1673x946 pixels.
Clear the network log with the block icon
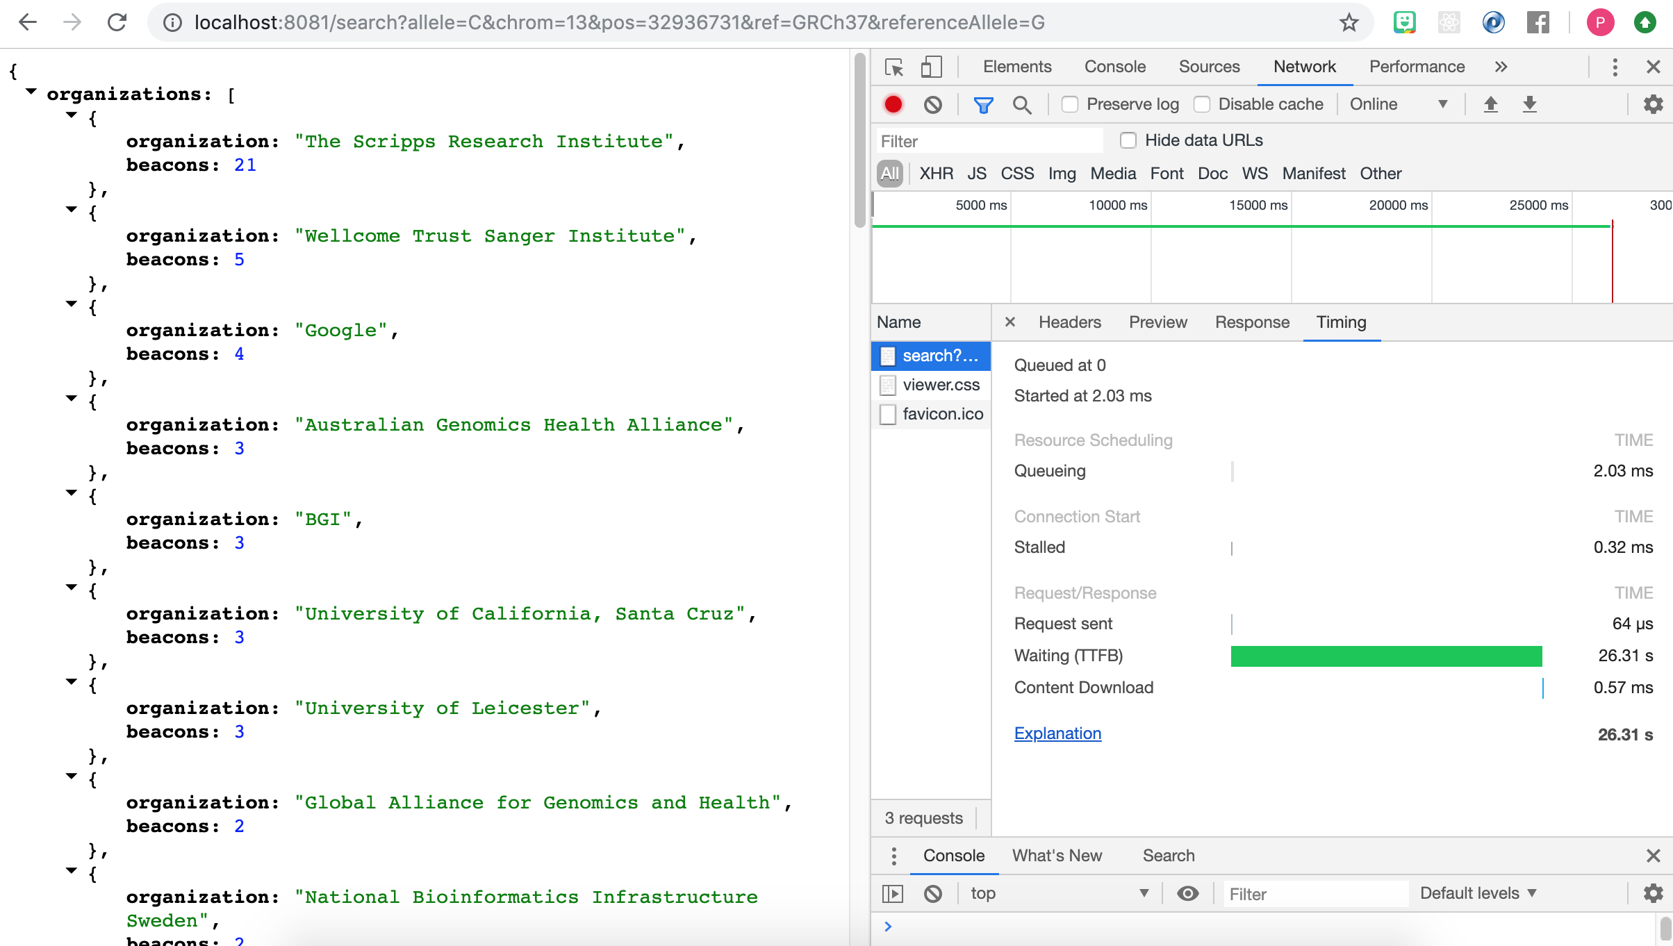click(x=933, y=104)
